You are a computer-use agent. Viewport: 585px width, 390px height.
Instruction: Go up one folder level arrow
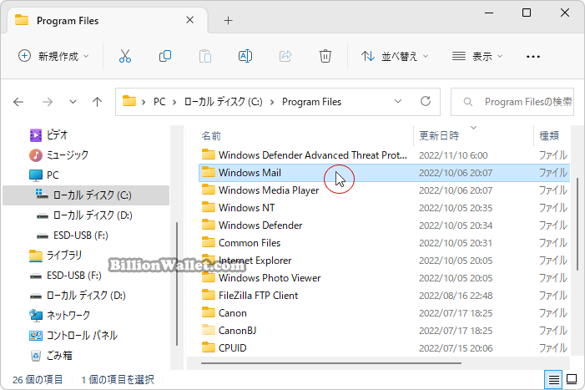pos(97,102)
